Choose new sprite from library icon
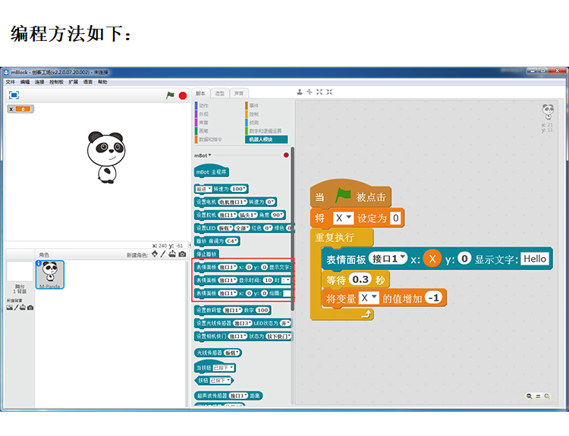 (155, 254)
